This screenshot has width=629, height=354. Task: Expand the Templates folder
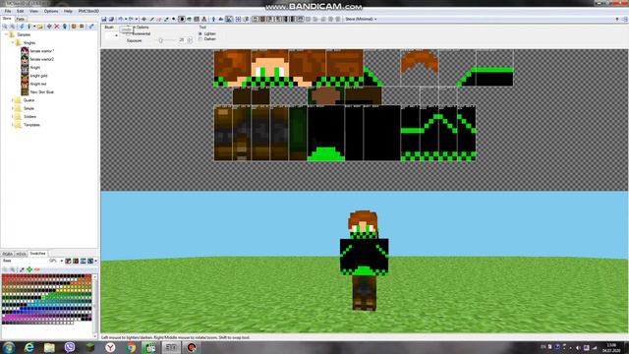pos(13,125)
